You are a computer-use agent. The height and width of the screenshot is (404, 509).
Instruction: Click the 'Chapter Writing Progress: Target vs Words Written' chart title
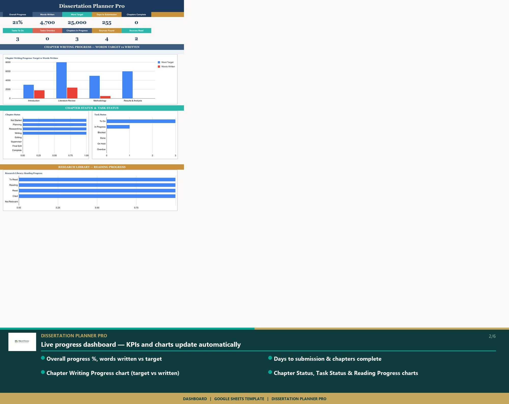32,58
